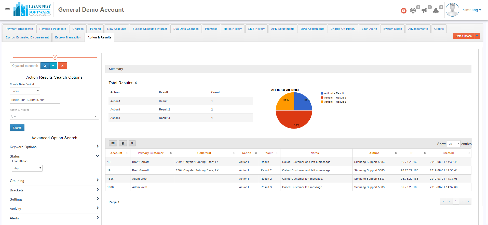Click the Data Options button

[464, 36]
